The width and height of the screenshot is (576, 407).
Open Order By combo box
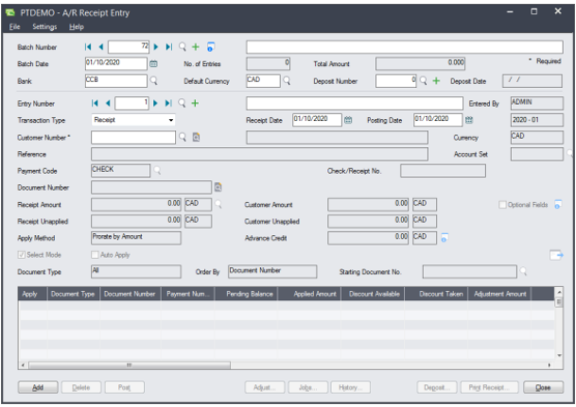click(272, 271)
